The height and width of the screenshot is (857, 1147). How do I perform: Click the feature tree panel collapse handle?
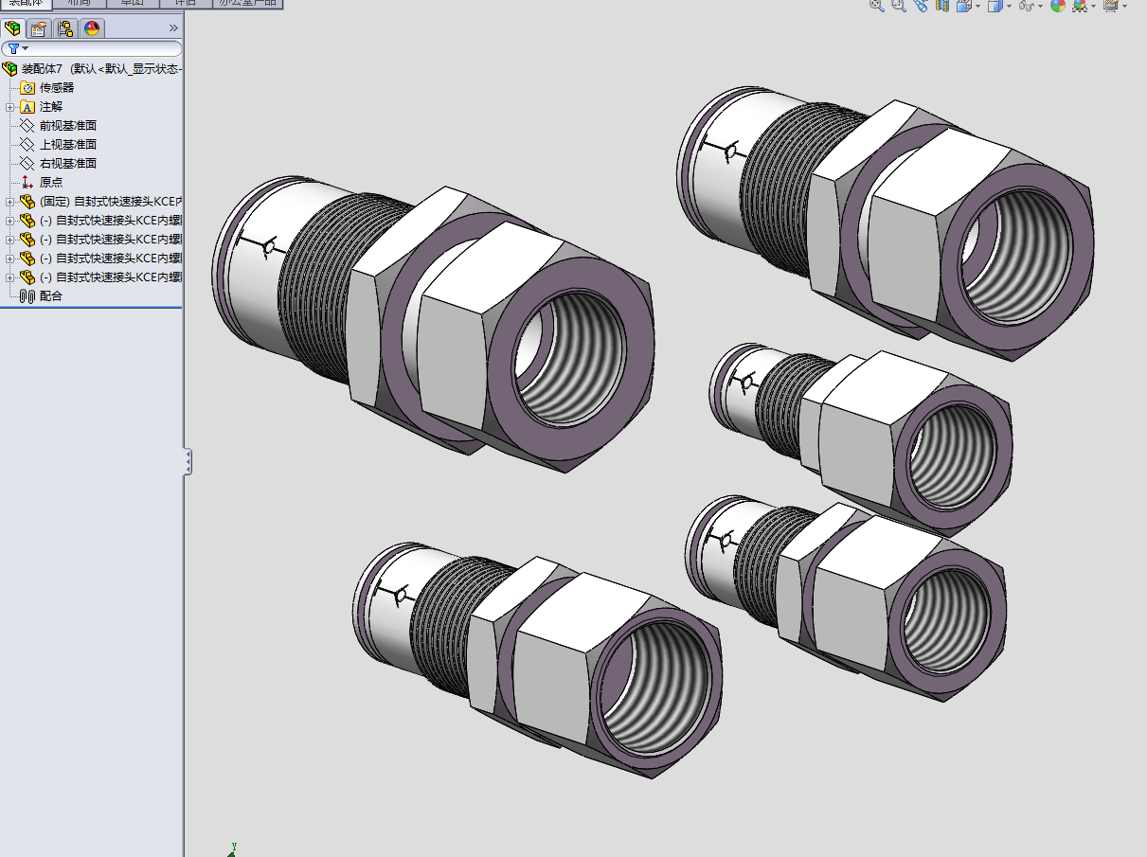[x=188, y=462]
